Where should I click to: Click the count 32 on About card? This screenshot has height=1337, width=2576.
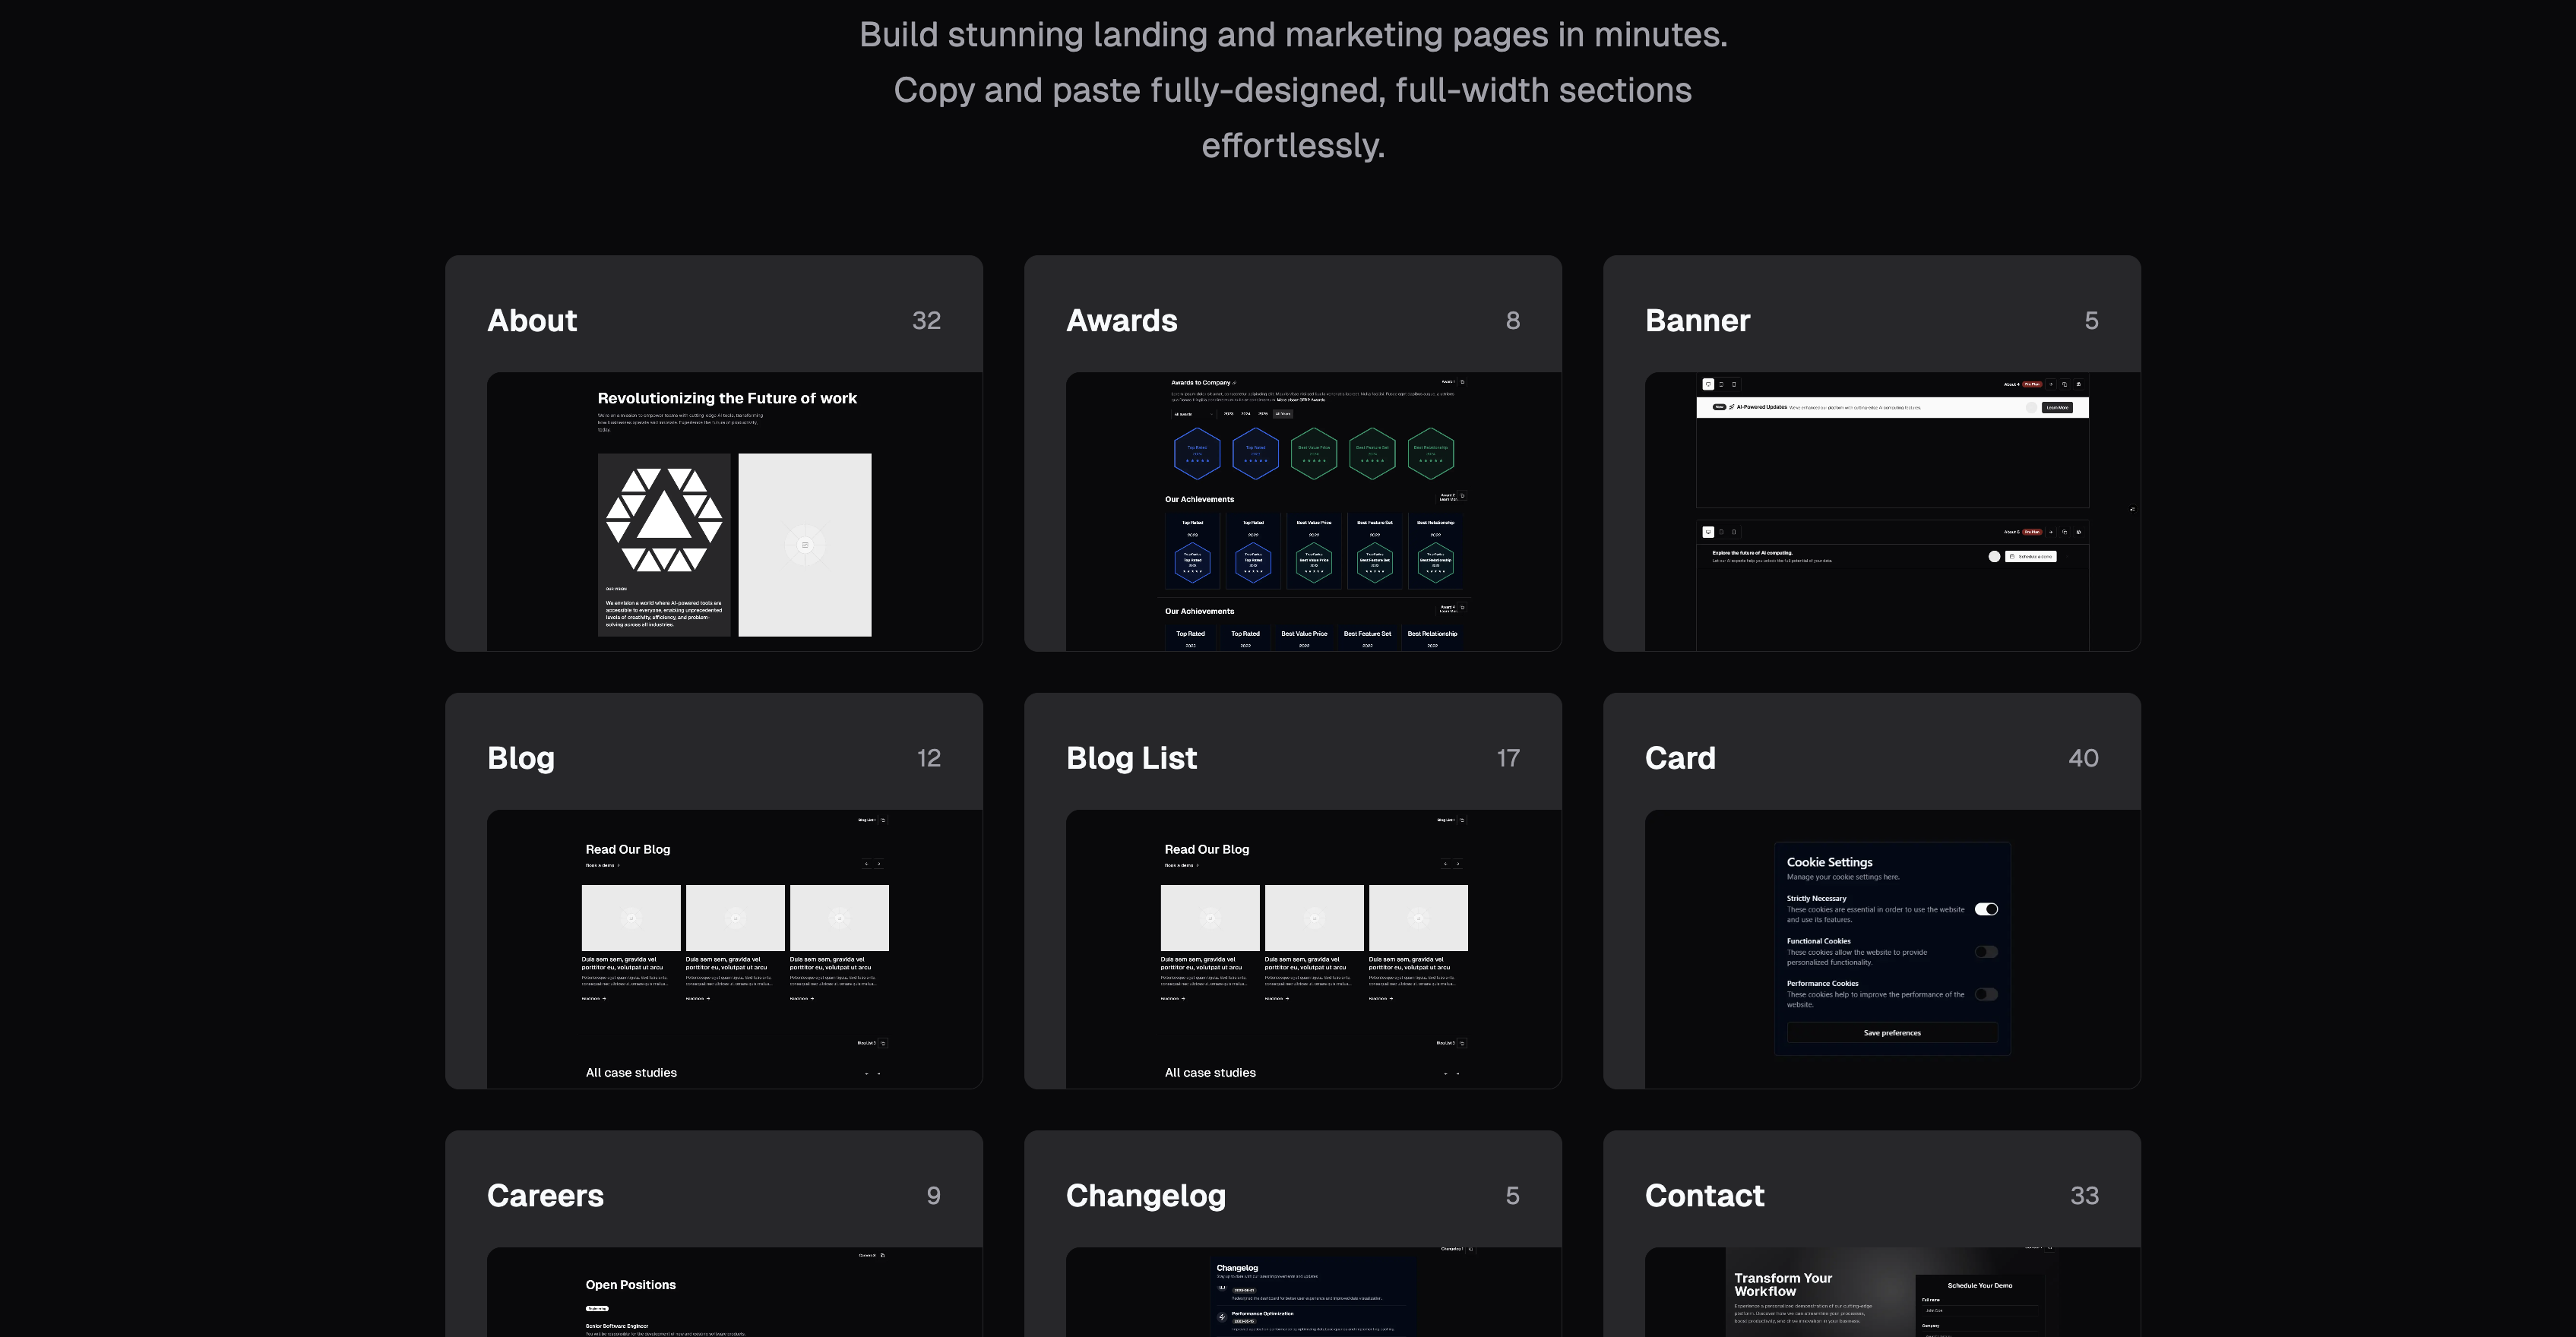pyautogui.click(x=926, y=320)
